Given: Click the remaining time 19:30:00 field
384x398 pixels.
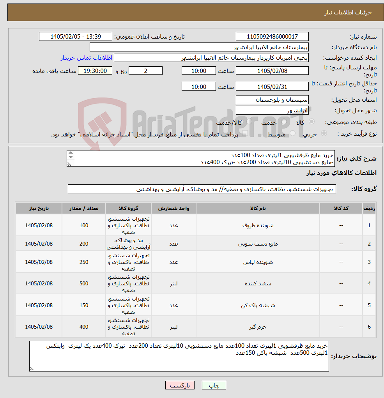Looking at the screenshot, I should click(x=95, y=71).
